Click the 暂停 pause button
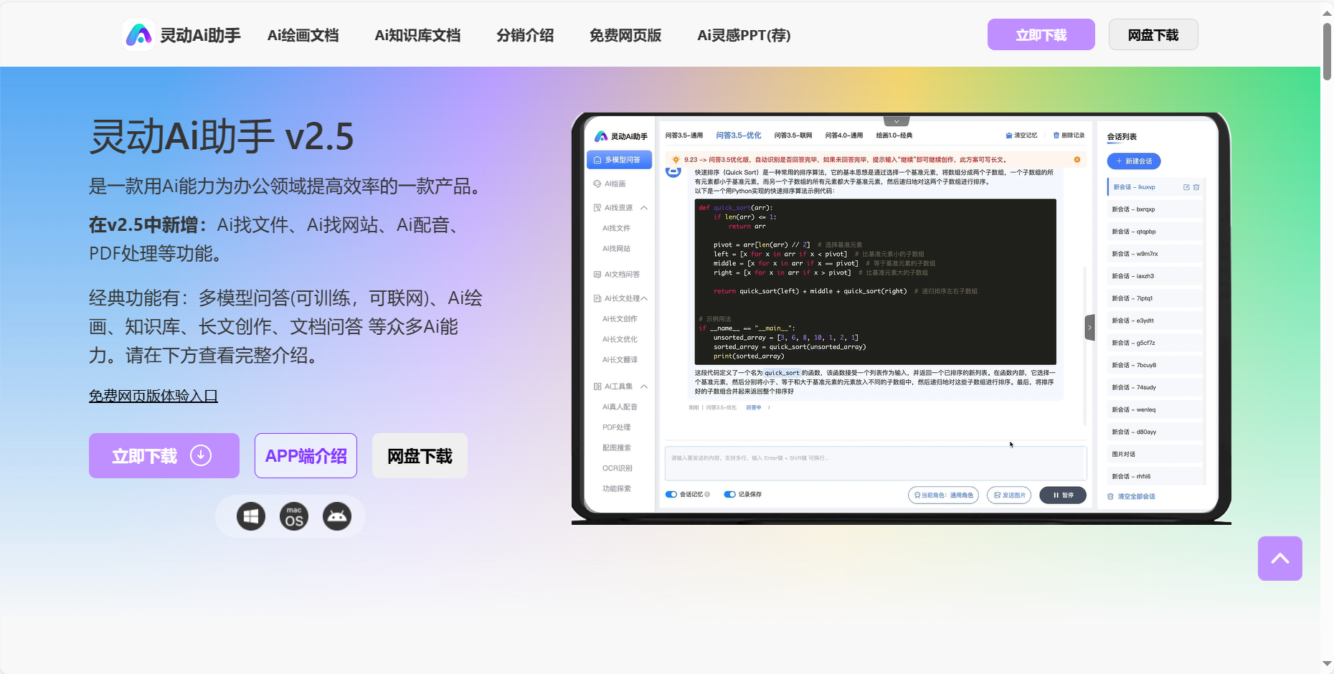This screenshot has height=674, width=1334. [1062, 495]
